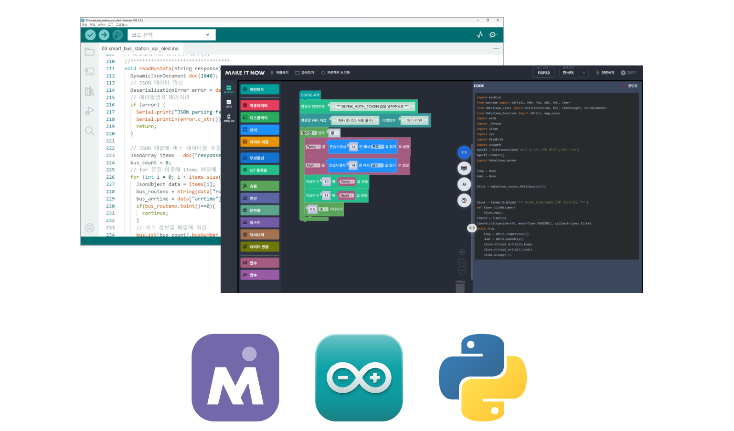Click the trash can on block workspace
Viewport: 734px width, 431px height.
460,286
